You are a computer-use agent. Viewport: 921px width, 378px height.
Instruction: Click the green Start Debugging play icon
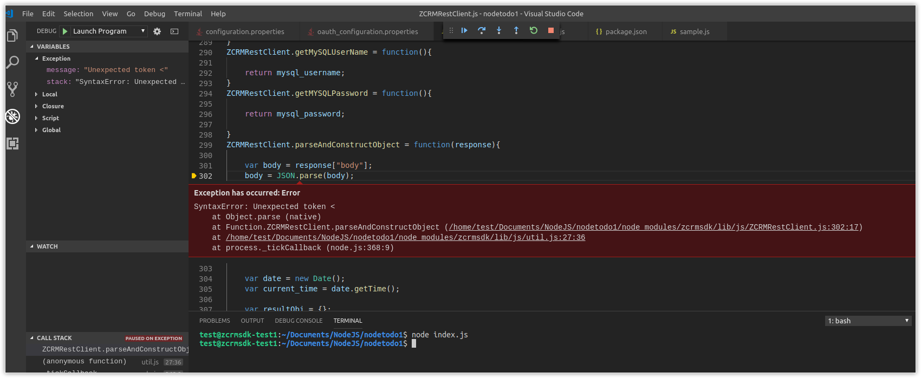[x=65, y=31]
